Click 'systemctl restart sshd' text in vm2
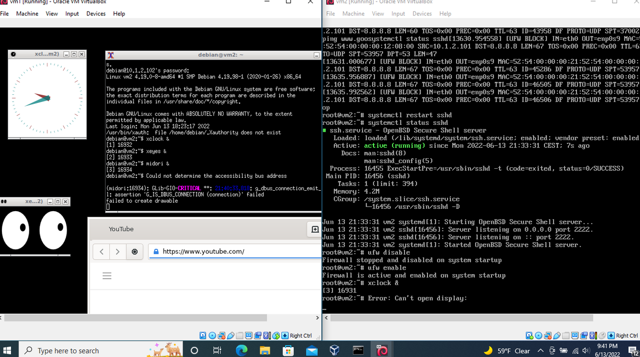Image resolution: width=640 pixels, height=357 pixels. pos(410,115)
